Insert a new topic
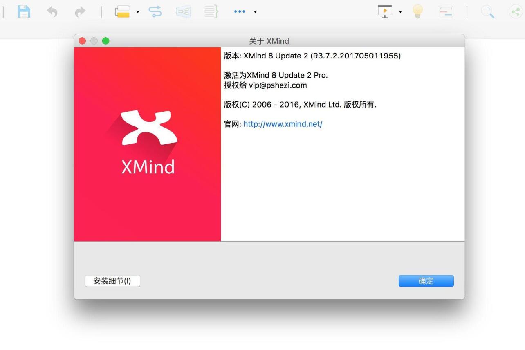This screenshot has height=350, width=525. tap(123, 11)
